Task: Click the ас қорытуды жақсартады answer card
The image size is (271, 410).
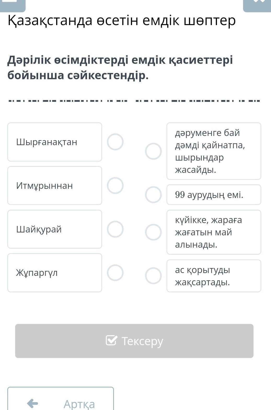Action: tap(214, 276)
